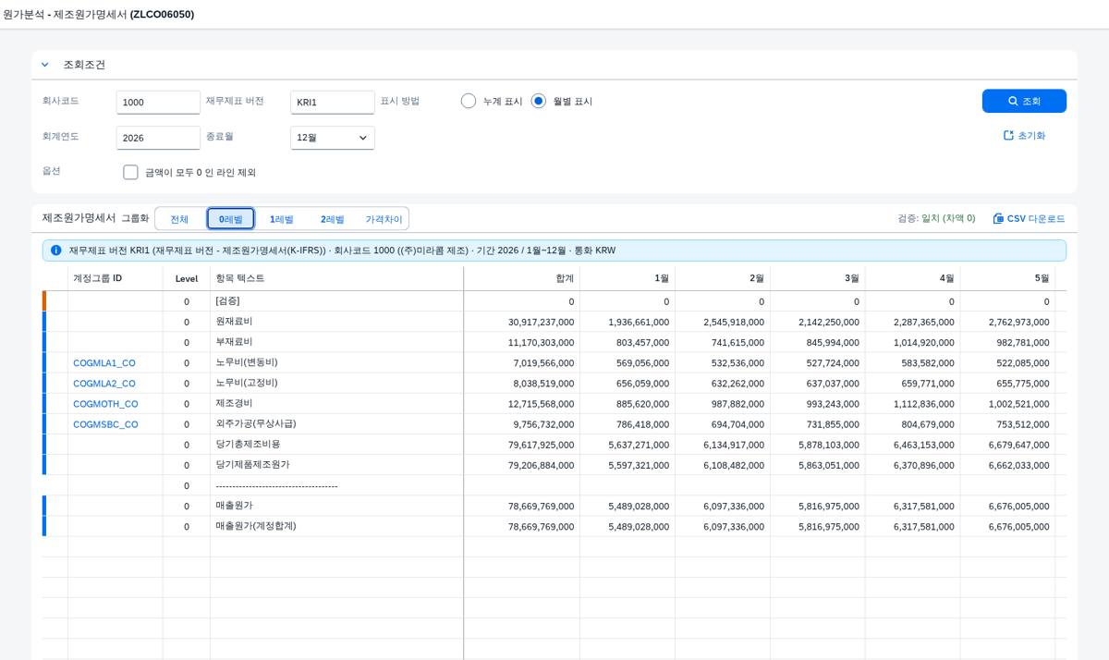Click the page title 제조원가명세서 (ZLCO06050)
The image size is (1109, 660).
(x=124, y=15)
